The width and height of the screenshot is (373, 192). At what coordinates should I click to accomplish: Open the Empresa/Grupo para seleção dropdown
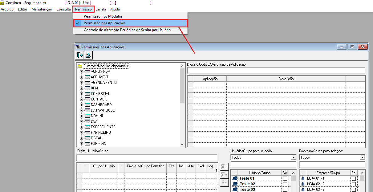coord(362,157)
